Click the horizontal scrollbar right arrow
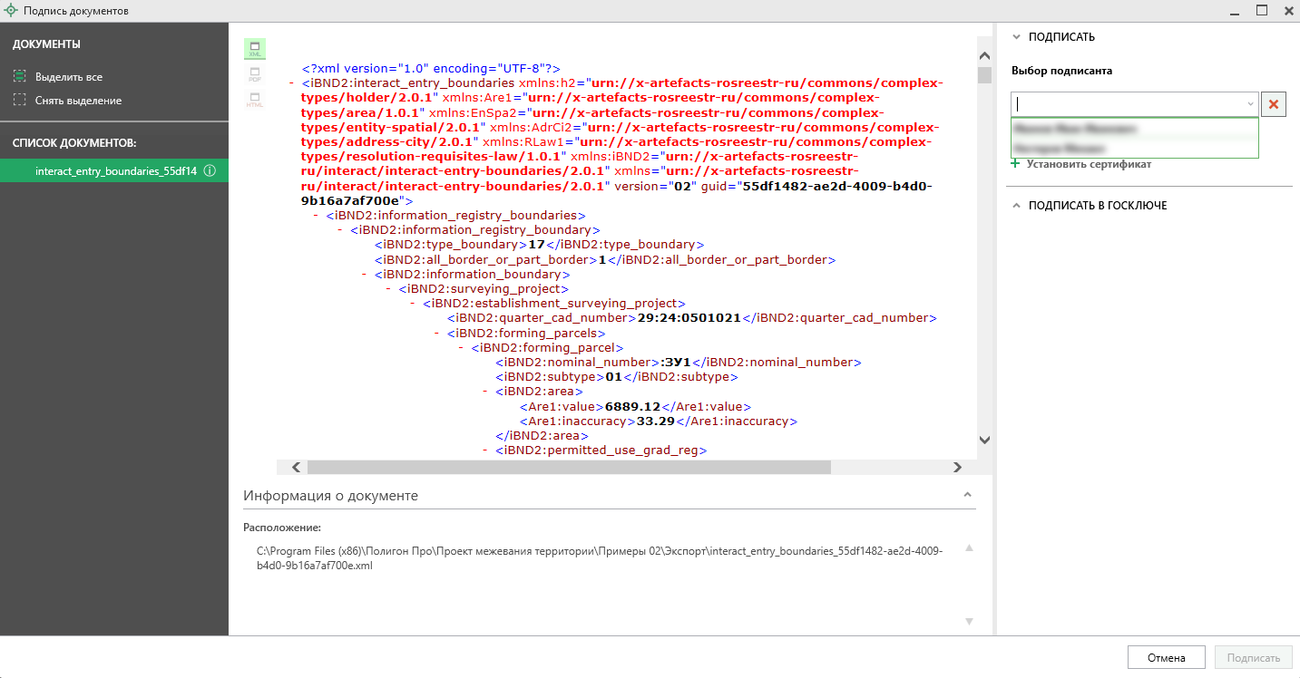The height and width of the screenshot is (678, 1300). pyautogui.click(x=957, y=467)
